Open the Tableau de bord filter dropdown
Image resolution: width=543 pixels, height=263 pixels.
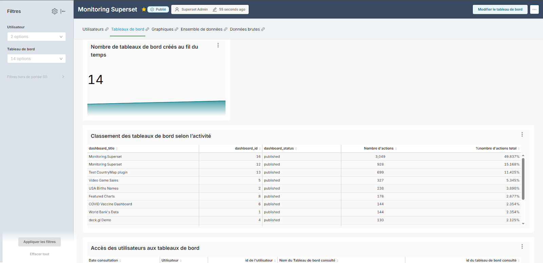(36, 59)
